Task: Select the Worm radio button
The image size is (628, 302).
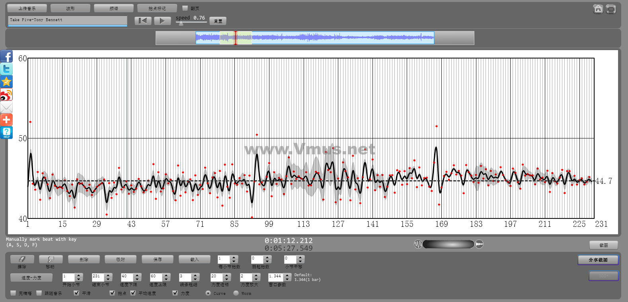Action: click(236, 293)
